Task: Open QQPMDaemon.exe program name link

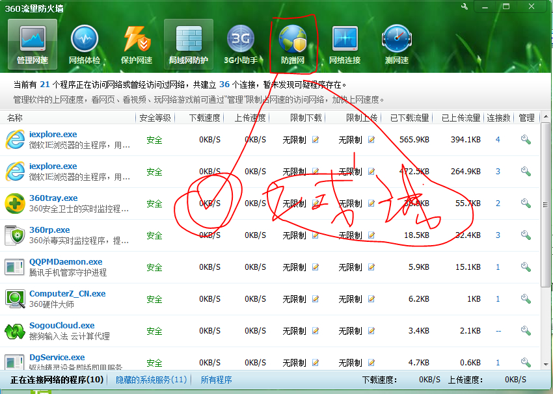Action: point(66,262)
